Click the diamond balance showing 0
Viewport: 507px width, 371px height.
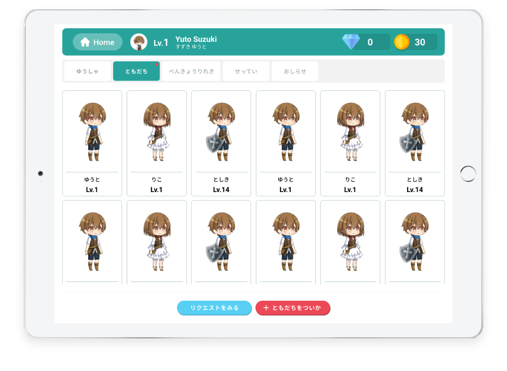point(370,42)
